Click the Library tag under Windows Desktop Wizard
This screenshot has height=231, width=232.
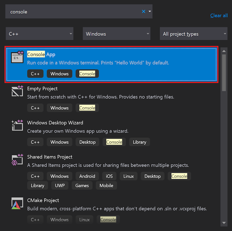pos(139,142)
